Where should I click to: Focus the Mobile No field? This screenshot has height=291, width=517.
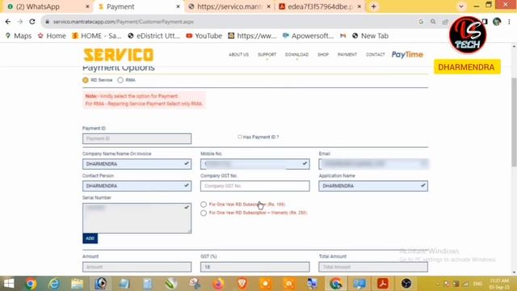tap(255, 164)
